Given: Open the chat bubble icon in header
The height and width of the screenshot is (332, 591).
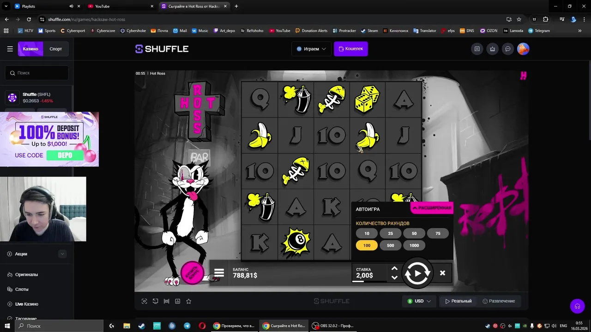Looking at the screenshot, I should (x=508, y=49).
